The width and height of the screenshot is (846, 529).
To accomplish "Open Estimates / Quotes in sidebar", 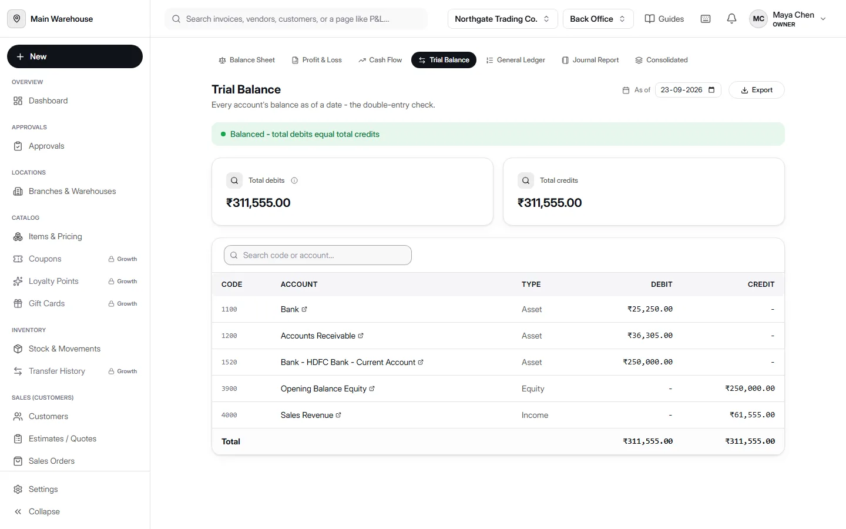I will [x=75, y=438].
